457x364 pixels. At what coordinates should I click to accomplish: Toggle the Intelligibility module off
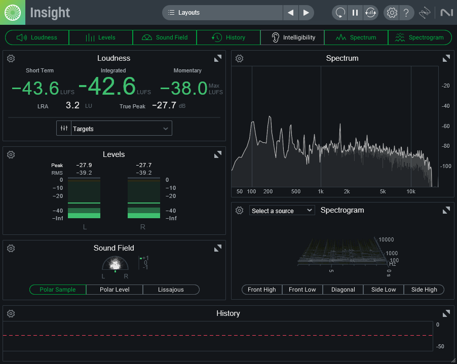point(292,37)
